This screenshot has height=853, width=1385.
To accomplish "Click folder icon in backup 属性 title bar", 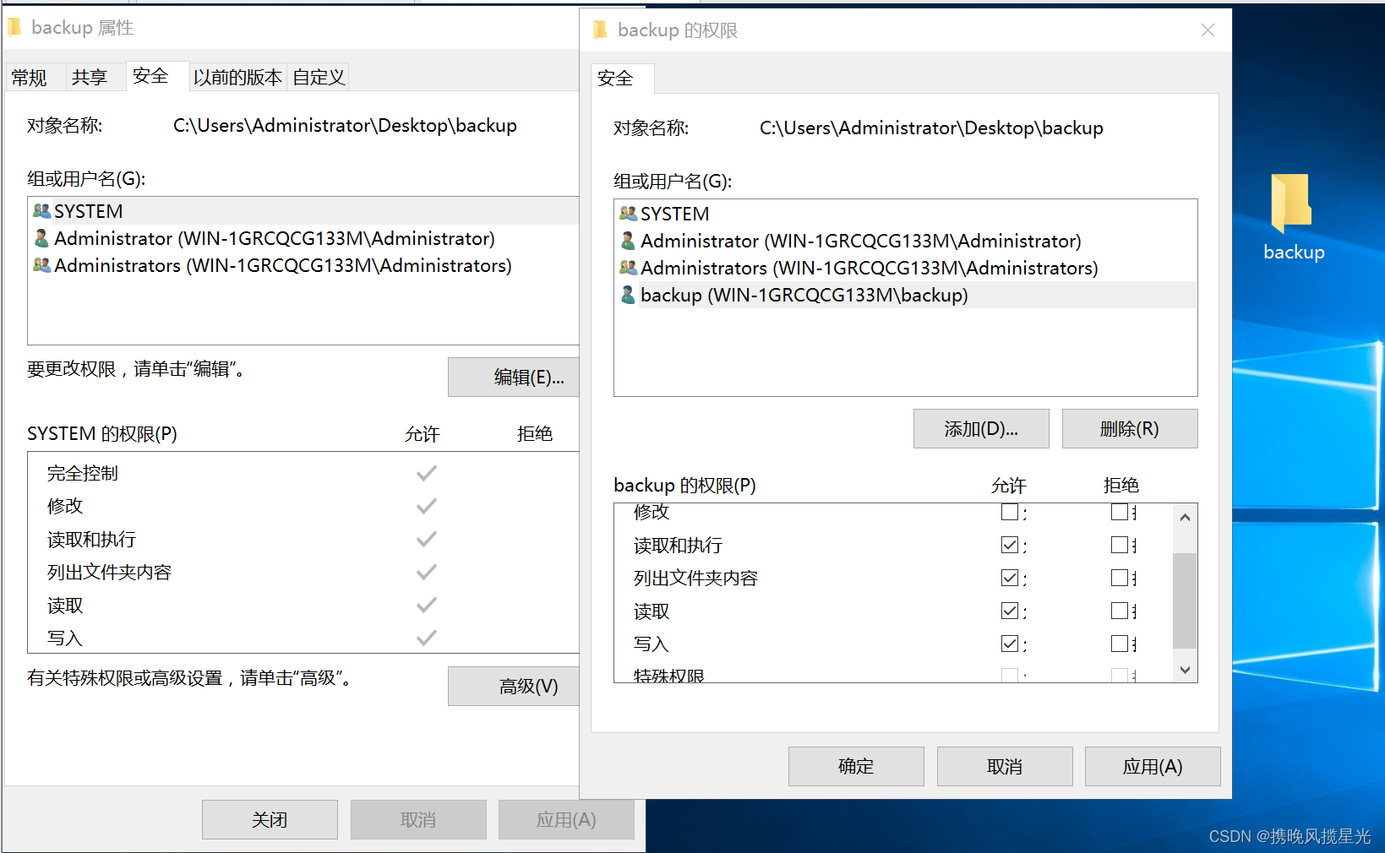I will tap(14, 28).
